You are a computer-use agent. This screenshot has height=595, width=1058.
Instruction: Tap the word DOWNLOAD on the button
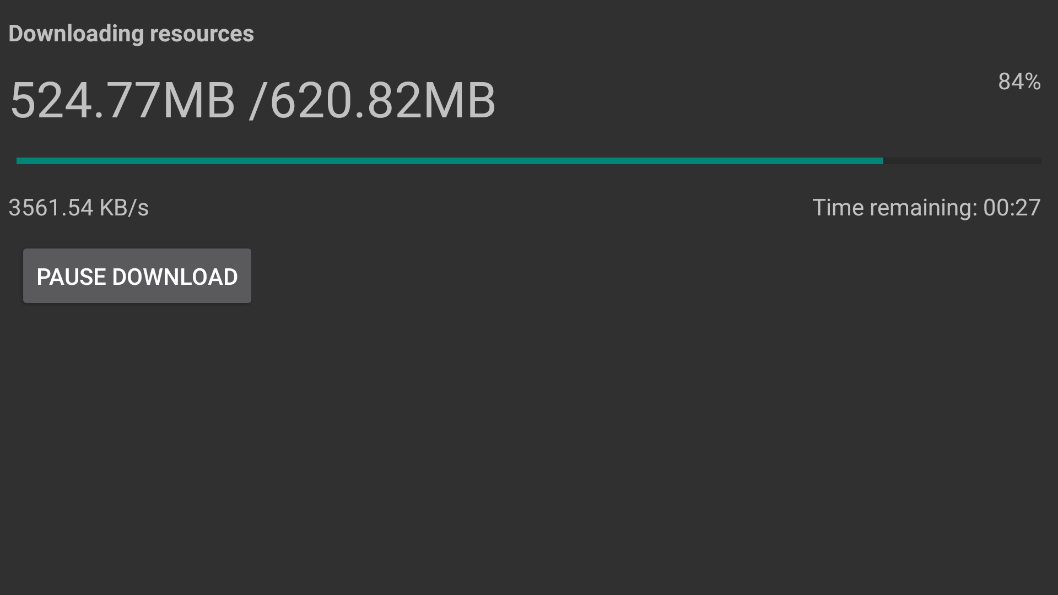(175, 277)
